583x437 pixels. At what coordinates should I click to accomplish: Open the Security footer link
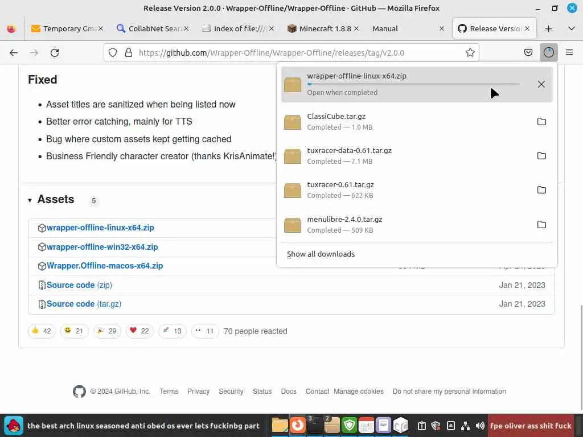[x=231, y=391]
